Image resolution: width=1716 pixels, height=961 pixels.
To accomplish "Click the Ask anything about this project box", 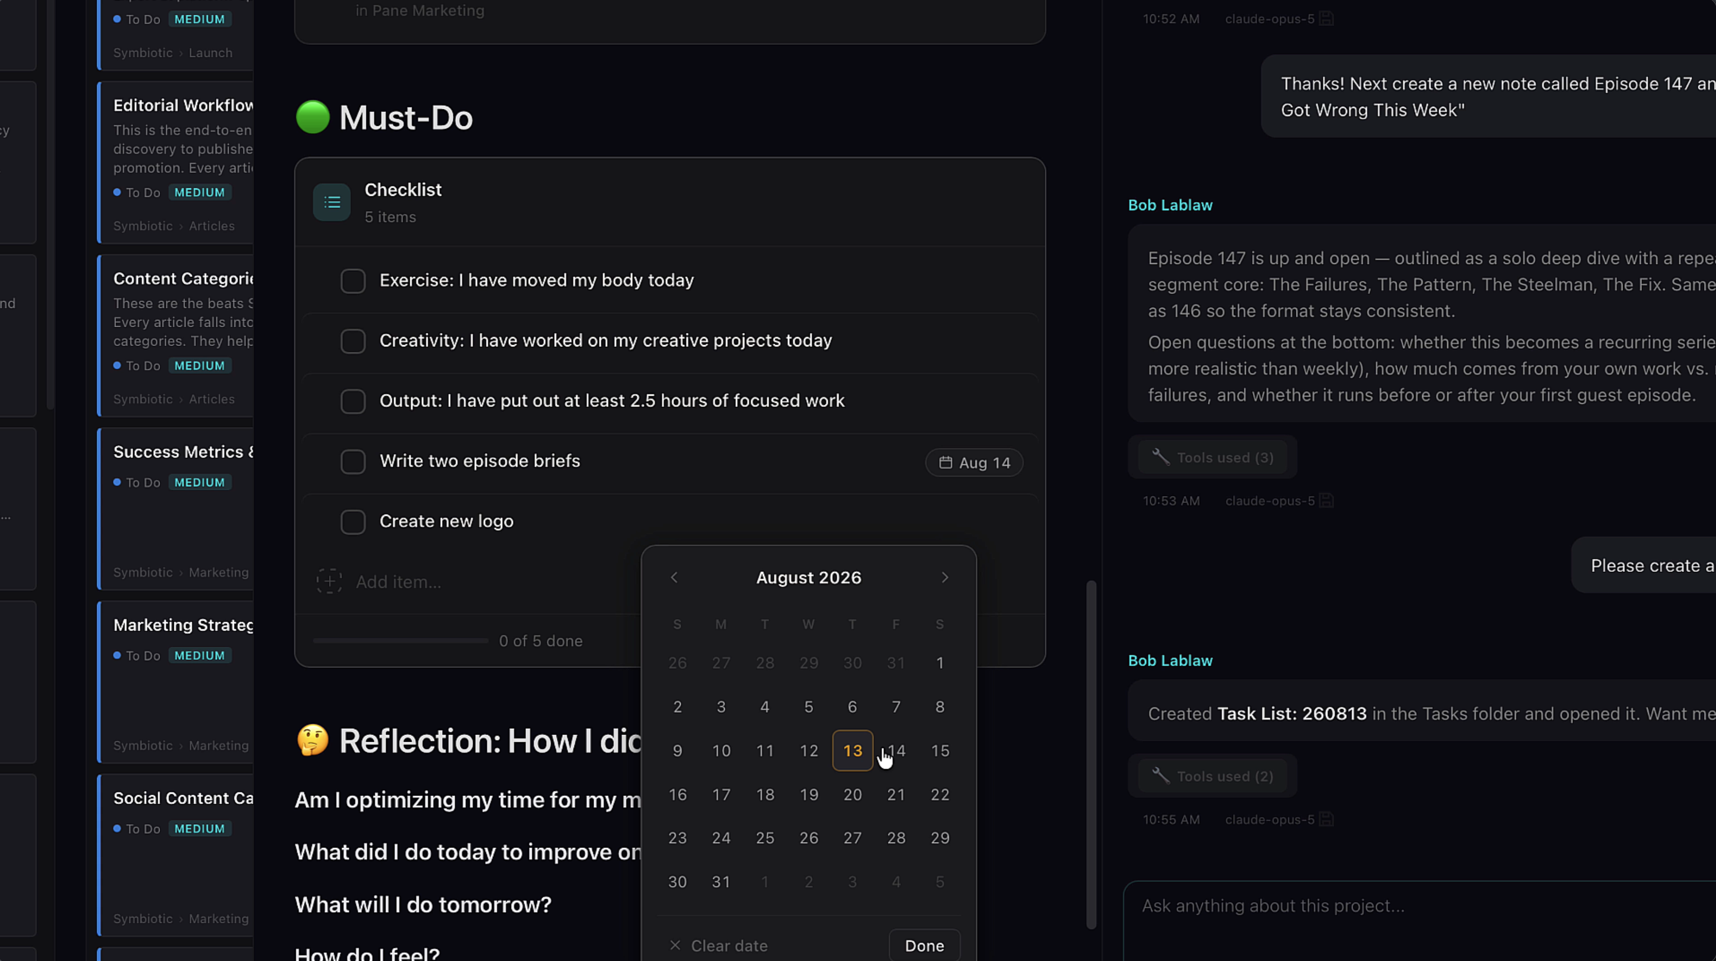I will (1419, 921).
